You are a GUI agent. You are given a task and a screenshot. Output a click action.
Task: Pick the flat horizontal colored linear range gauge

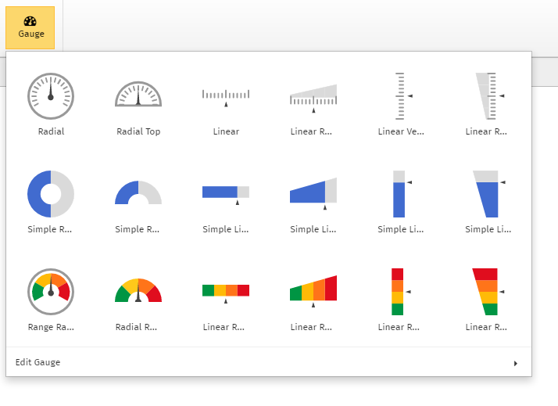click(x=226, y=291)
